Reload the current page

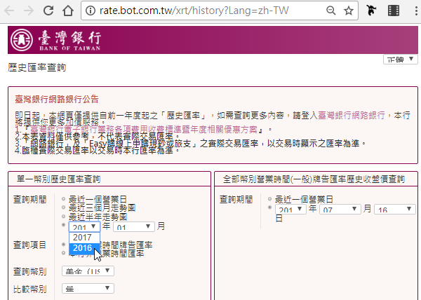tap(48, 11)
